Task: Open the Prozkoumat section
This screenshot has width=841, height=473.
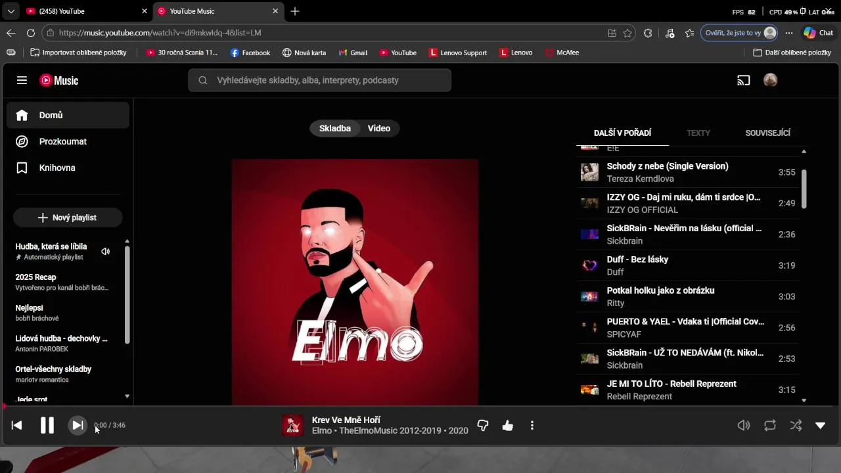Action: pos(68,141)
